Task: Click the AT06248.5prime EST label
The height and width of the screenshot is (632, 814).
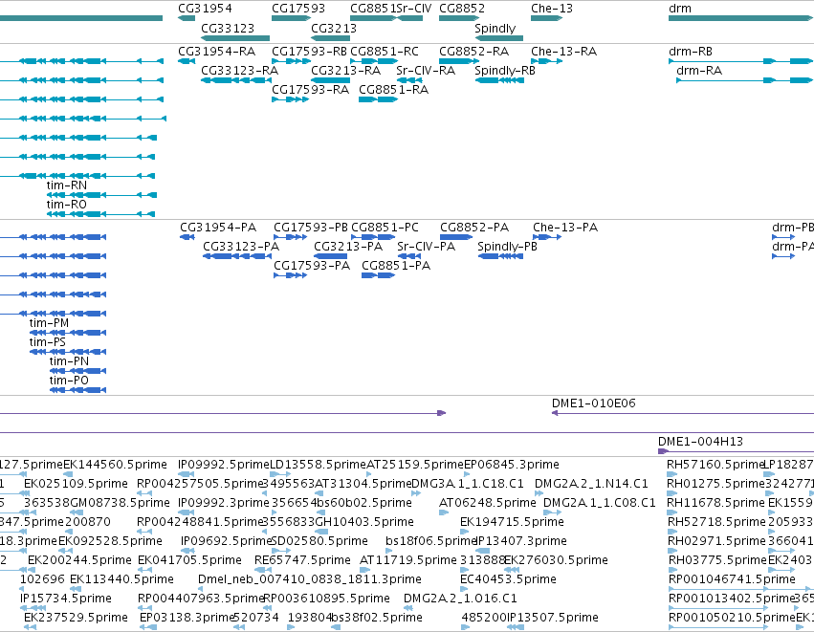Action: pos(488,503)
